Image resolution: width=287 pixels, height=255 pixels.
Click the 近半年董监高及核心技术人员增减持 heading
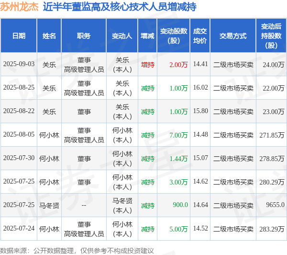point(120,7)
